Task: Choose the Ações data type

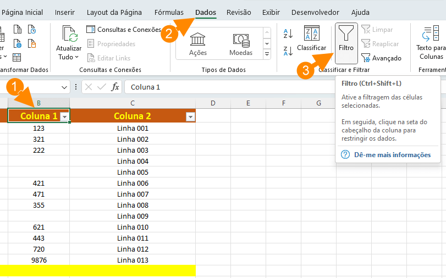Action: pyautogui.click(x=197, y=44)
